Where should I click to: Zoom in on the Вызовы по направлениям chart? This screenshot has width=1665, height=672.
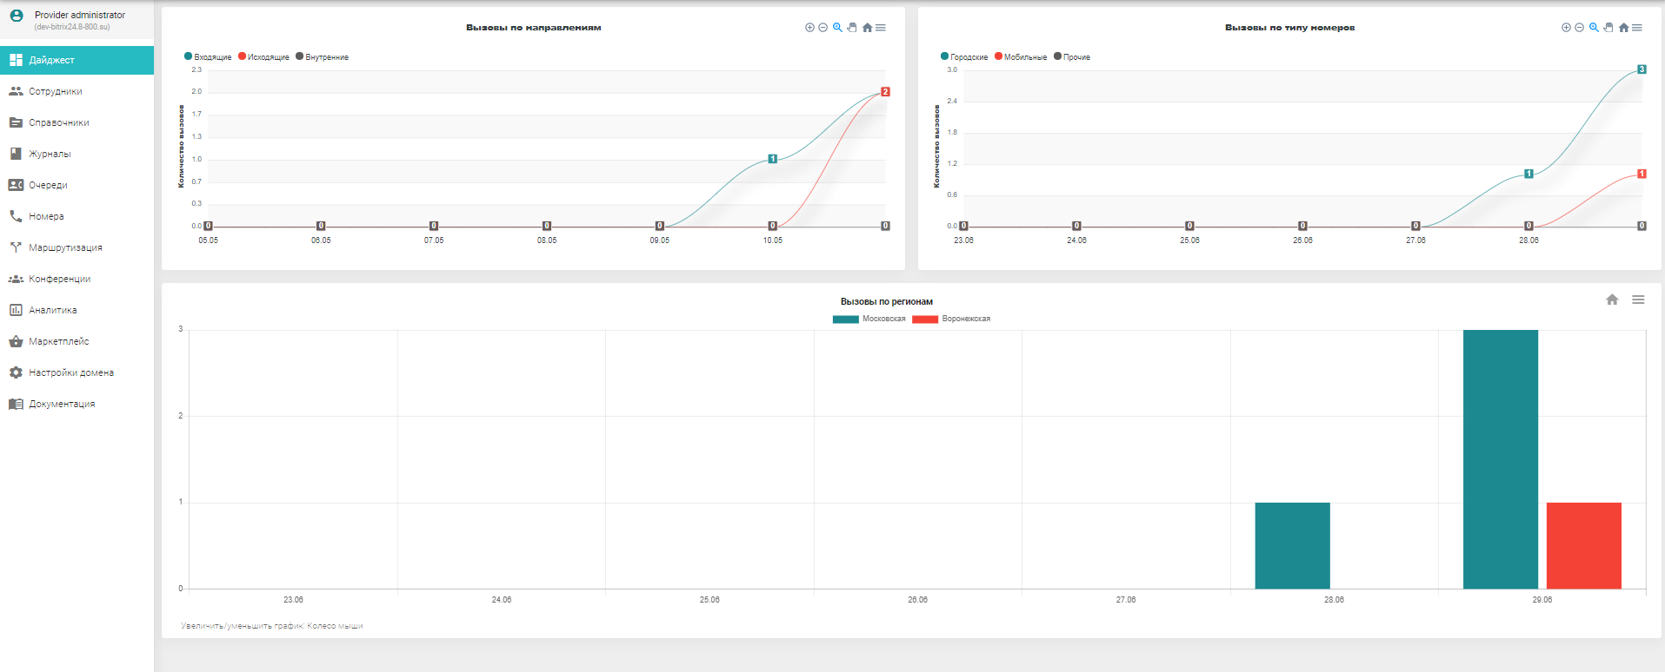click(x=809, y=28)
